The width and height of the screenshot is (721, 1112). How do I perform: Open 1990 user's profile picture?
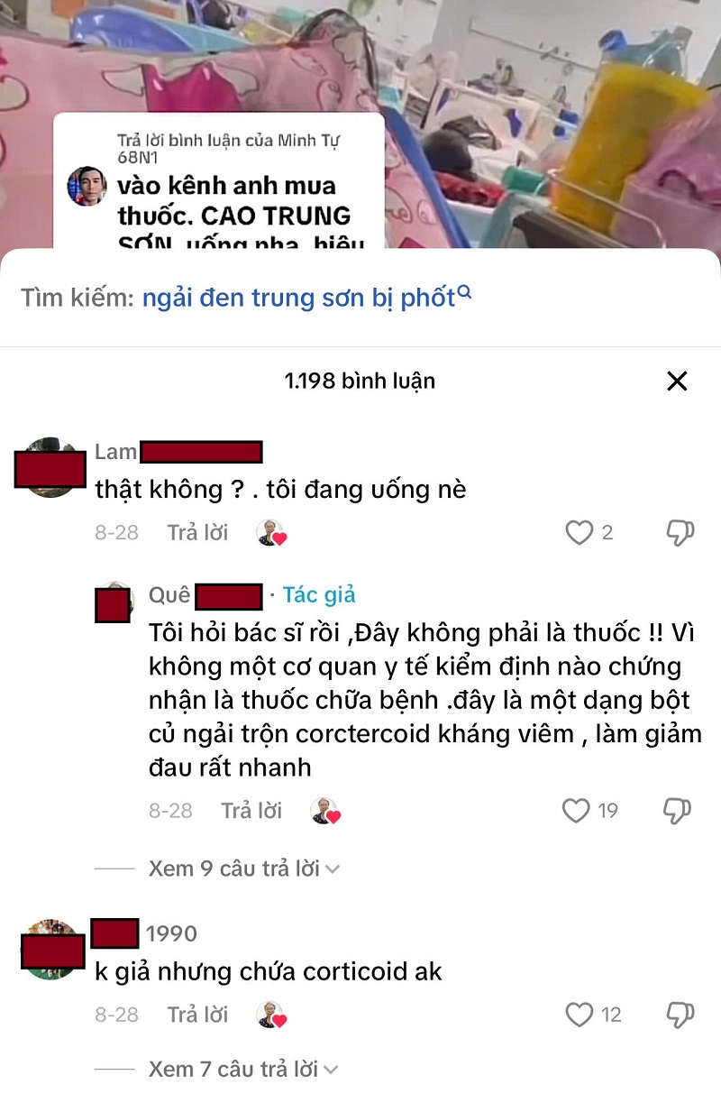point(50,950)
